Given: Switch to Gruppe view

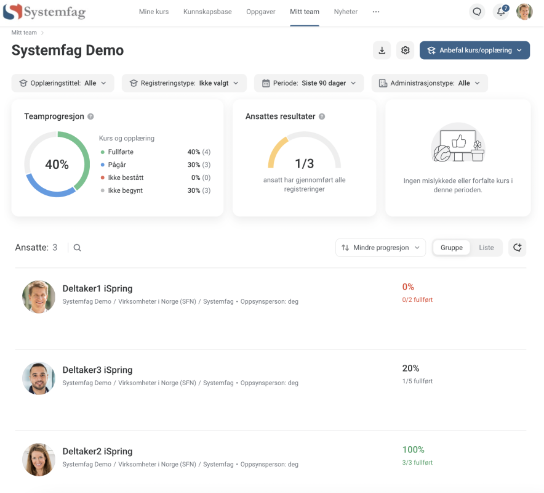Looking at the screenshot, I should (x=451, y=248).
